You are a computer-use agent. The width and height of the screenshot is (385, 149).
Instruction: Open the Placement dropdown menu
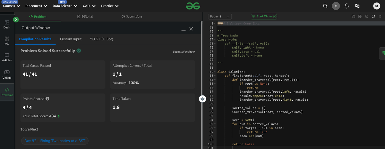[36, 6]
